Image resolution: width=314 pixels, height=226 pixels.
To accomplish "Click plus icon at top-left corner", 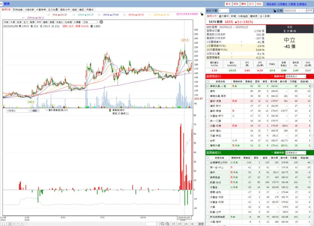I will 1,3.
